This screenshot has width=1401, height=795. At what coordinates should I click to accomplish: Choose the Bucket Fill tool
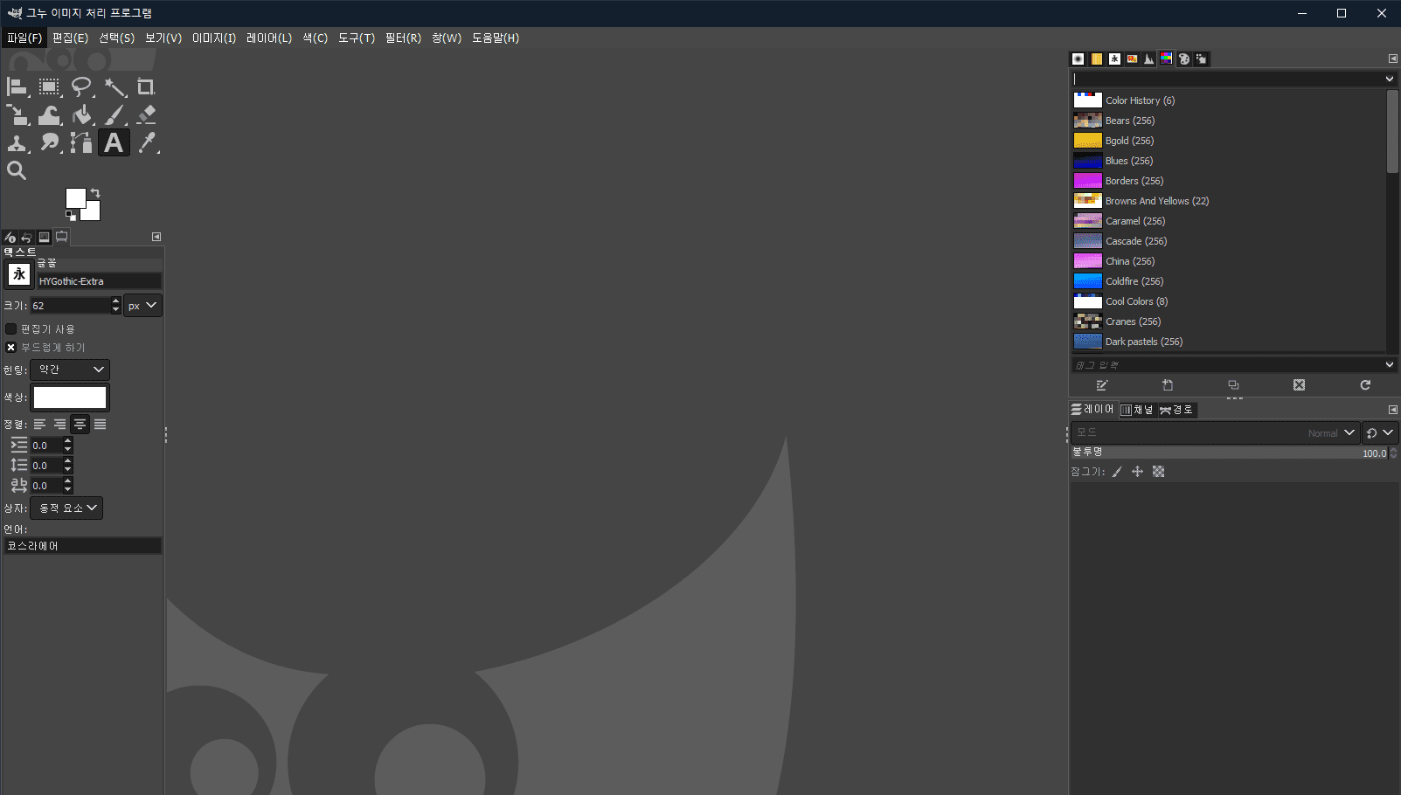[82, 114]
